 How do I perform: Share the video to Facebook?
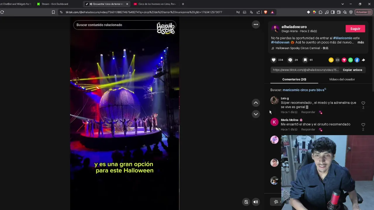pyautogui.click(x=357, y=60)
